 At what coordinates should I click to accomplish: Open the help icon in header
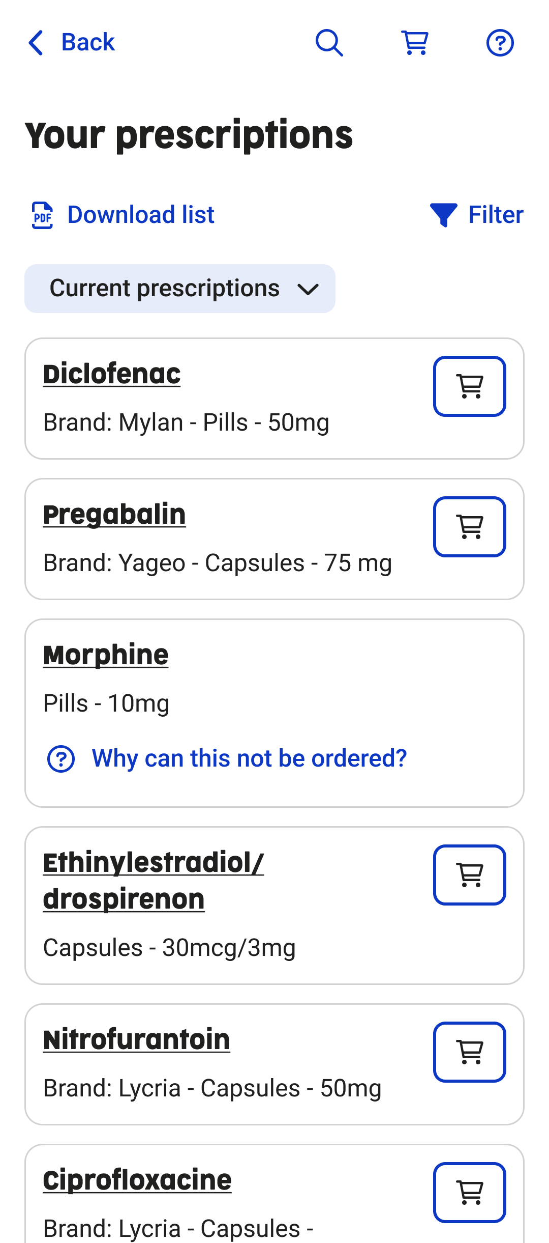coord(500,43)
